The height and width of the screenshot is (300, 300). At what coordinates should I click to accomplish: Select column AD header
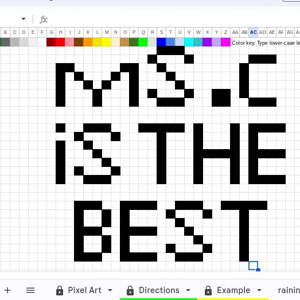click(x=263, y=32)
